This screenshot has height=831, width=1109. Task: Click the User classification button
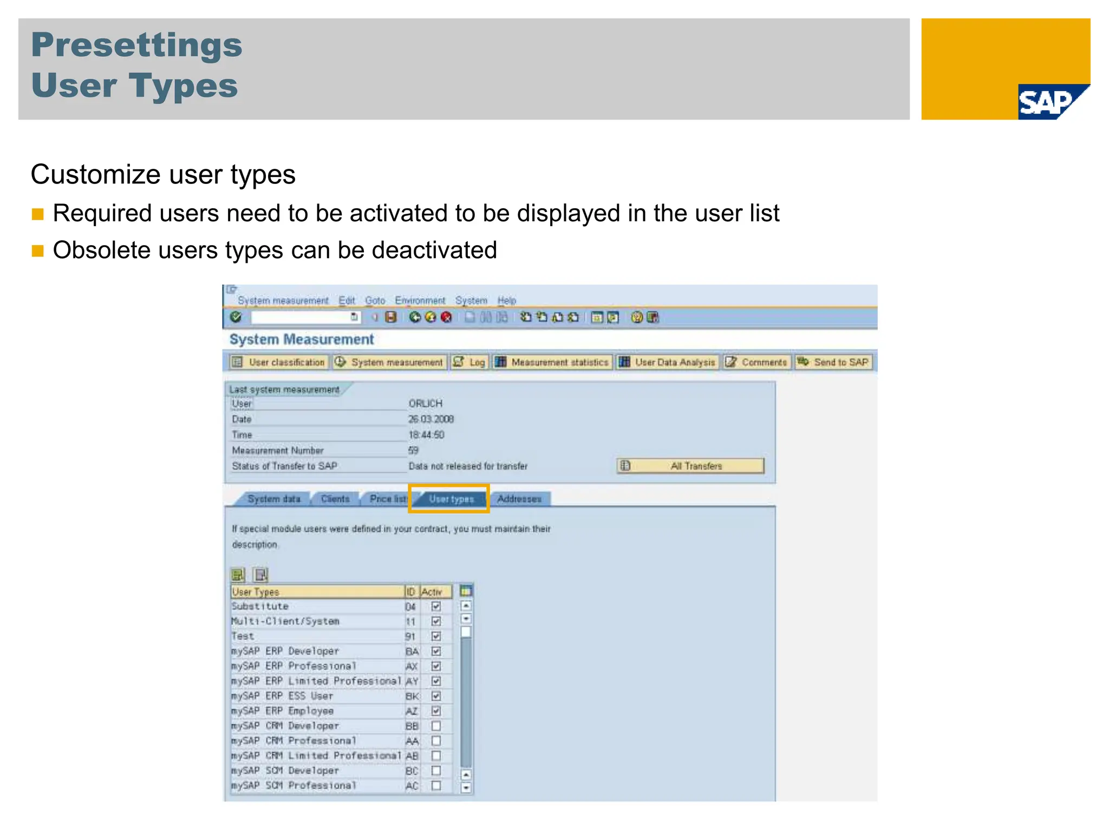(x=278, y=362)
